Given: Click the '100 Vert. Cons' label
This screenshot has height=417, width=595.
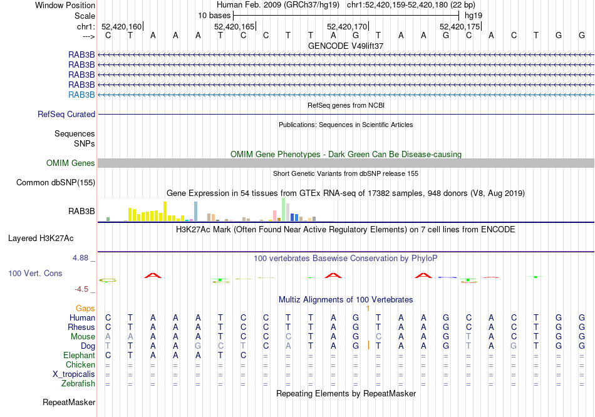Looking at the screenshot, I should click(35, 273).
